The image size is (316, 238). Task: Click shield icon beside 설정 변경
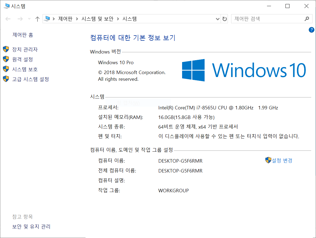point(268,160)
